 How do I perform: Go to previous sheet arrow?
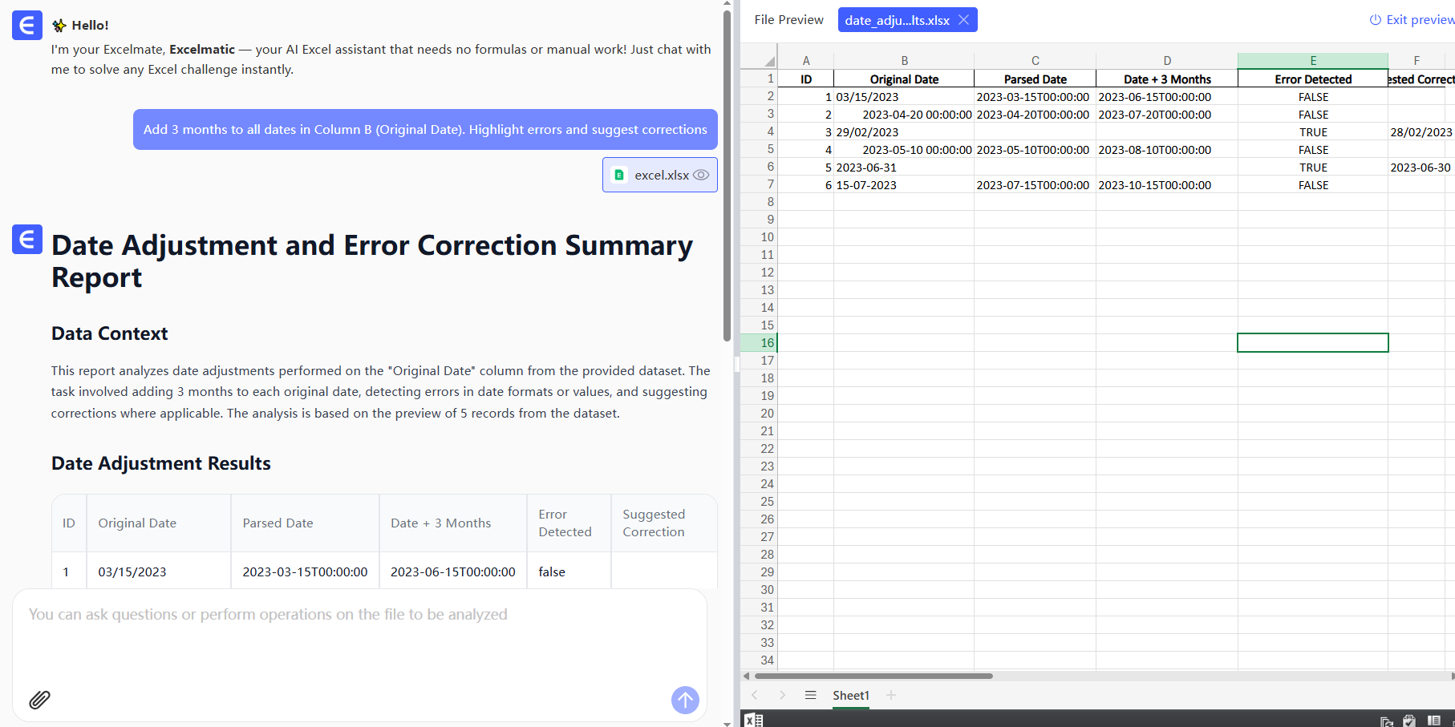[754, 695]
